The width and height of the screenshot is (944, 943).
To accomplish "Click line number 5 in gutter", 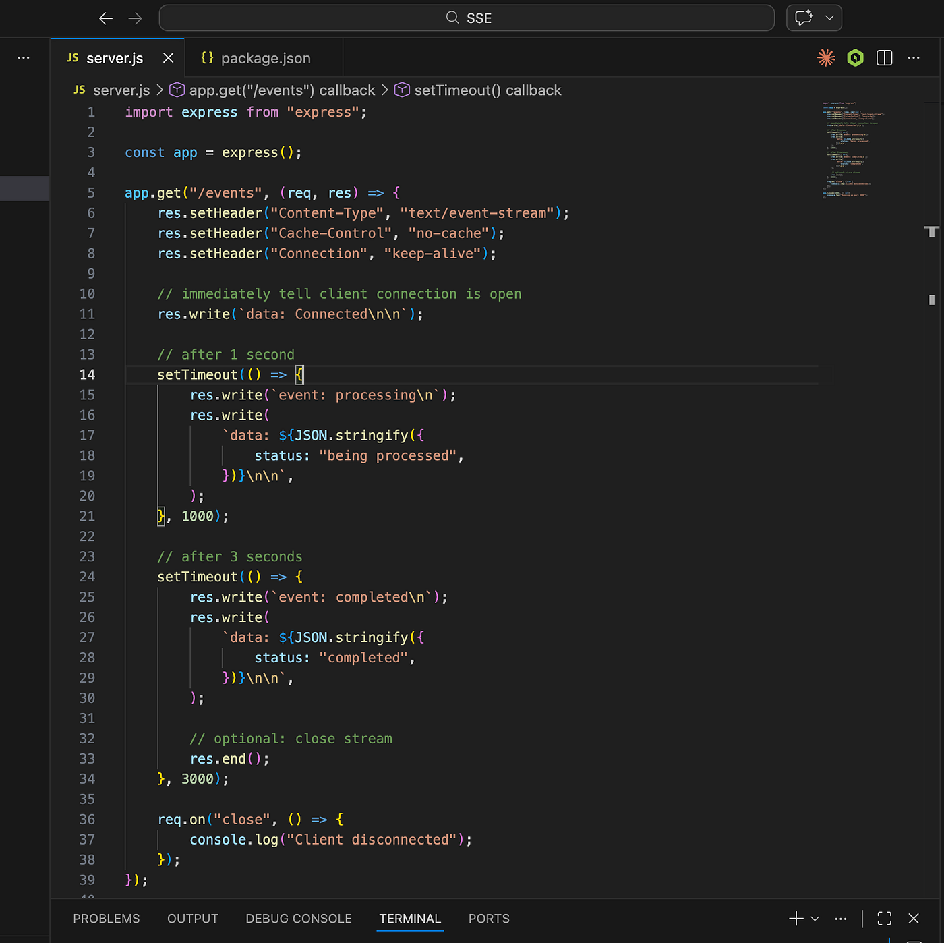I will pyautogui.click(x=91, y=193).
